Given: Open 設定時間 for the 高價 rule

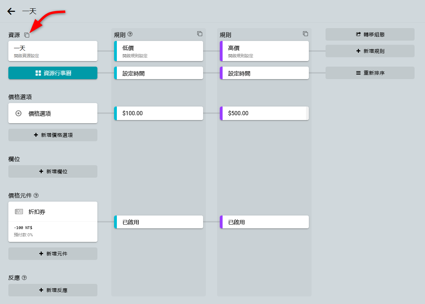Looking at the screenshot, I should click(x=264, y=73).
